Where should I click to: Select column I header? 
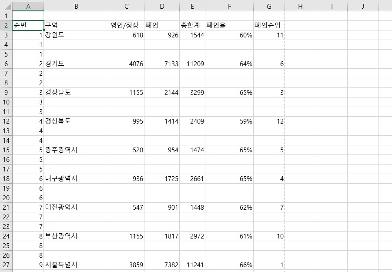click(332, 6)
